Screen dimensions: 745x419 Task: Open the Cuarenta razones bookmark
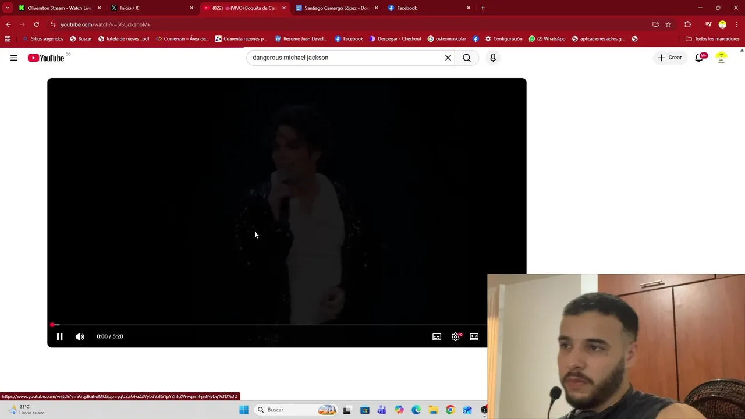(241, 39)
